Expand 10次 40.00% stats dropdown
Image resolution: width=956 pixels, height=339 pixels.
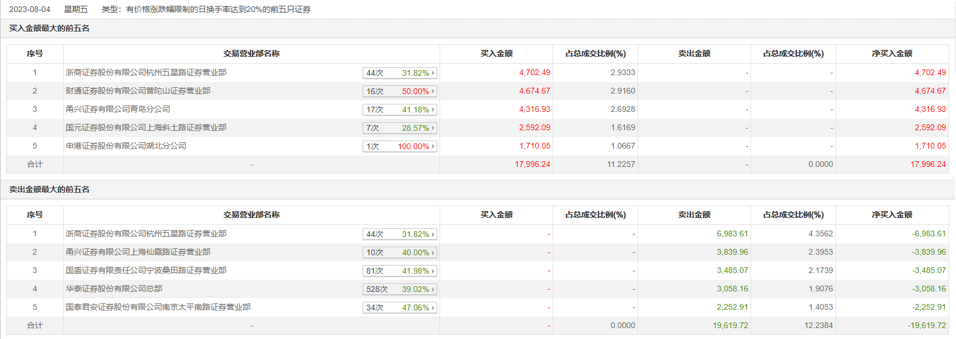point(400,252)
